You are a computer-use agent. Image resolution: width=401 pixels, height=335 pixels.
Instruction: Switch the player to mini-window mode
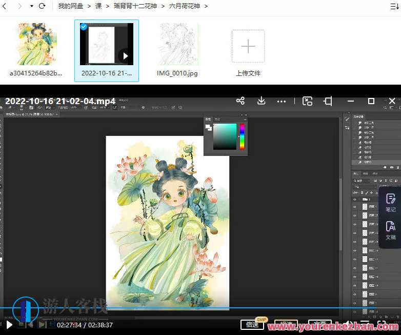[x=307, y=101]
